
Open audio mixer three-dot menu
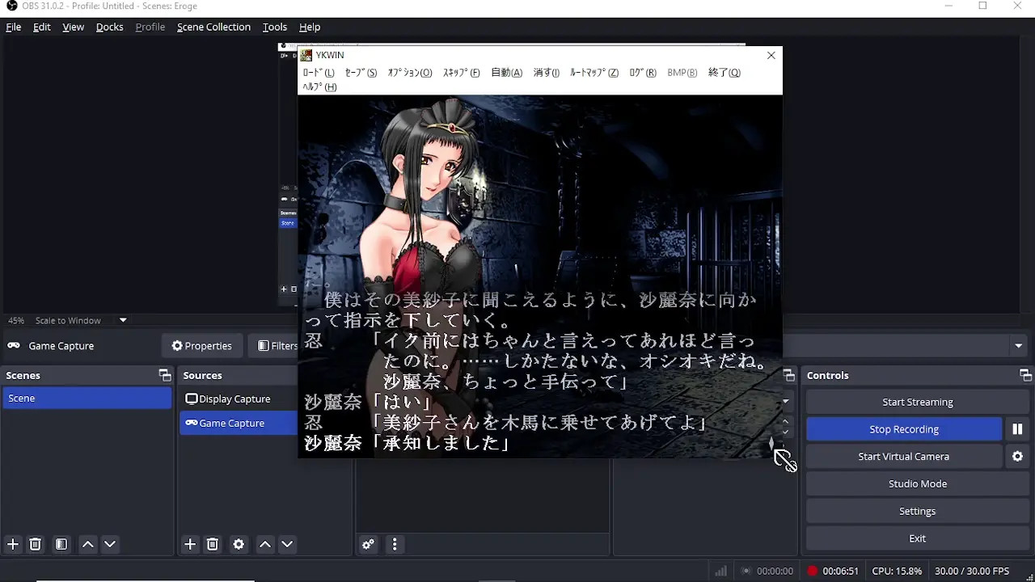(395, 545)
